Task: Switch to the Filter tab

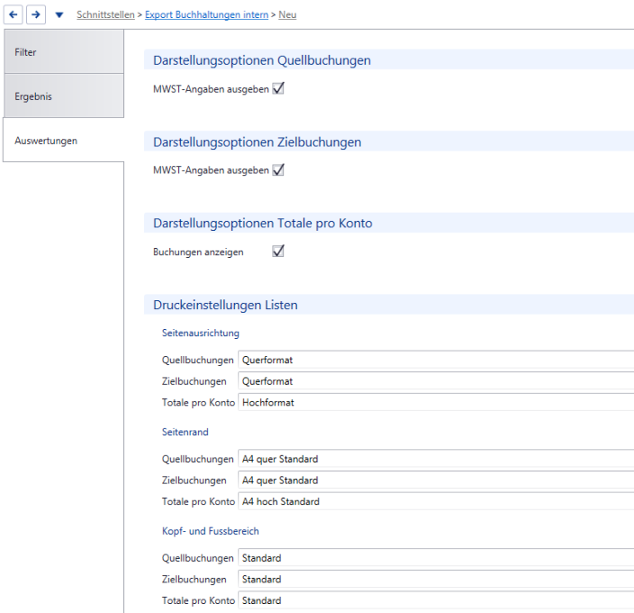Action: (64, 51)
